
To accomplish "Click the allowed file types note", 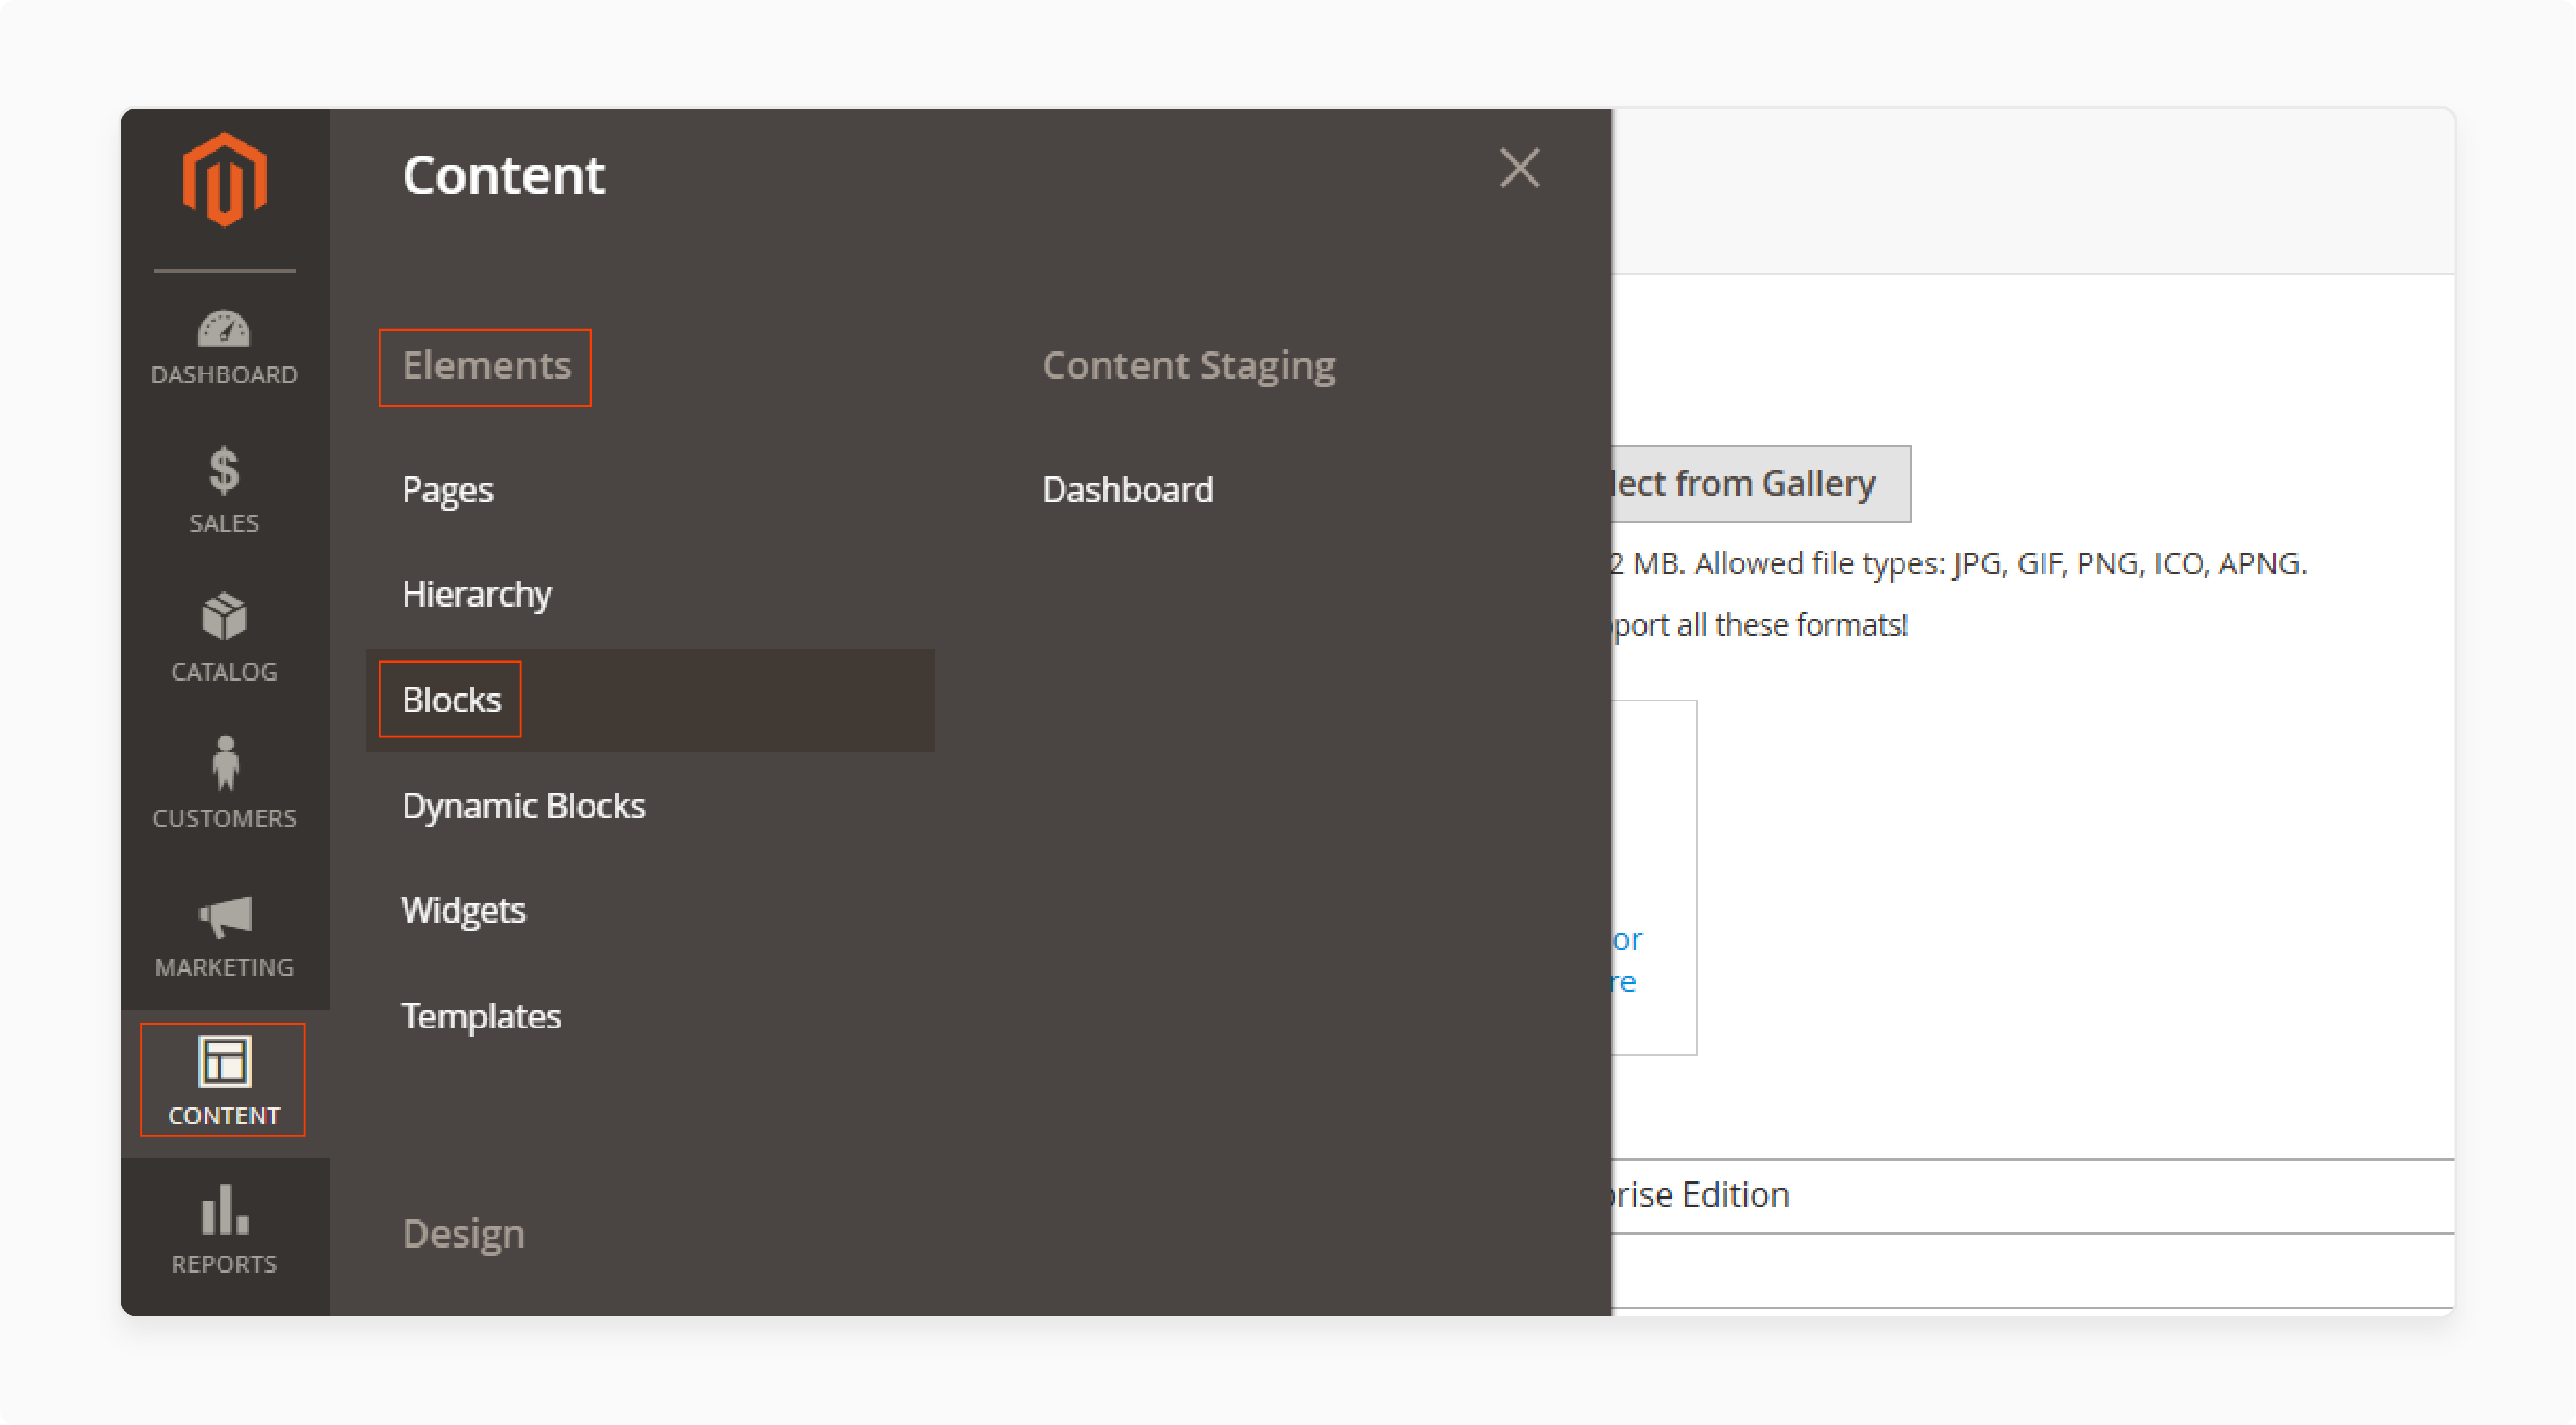I will 1958,564.
